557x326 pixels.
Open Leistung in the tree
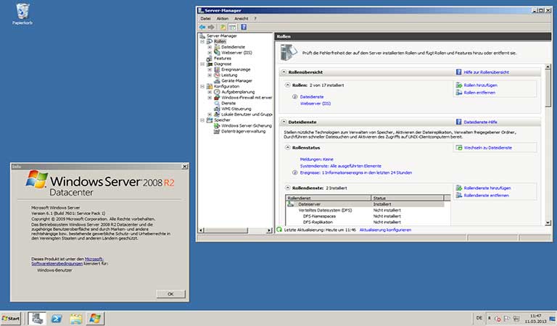tap(229, 75)
